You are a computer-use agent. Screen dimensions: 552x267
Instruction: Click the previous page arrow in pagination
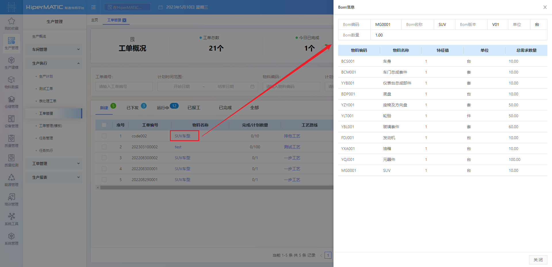click(x=321, y=255)
